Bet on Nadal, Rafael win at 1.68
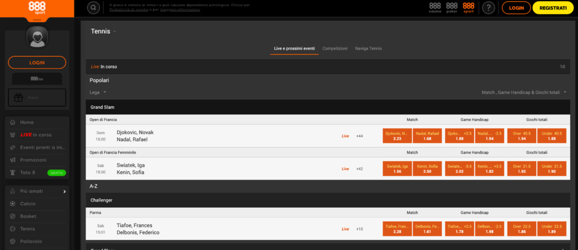This screenshot has height=250, width=578. point(427,136)
